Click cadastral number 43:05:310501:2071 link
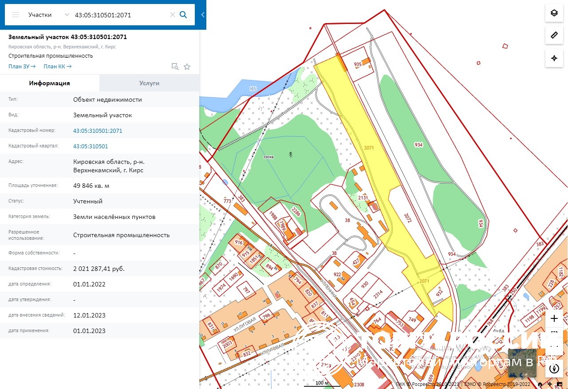568x389 pixels. (98, 131)
